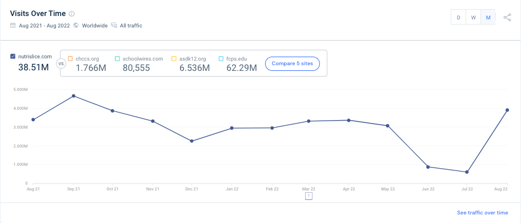The image size is (521, 223).
Task: Switch to daily view with D
Action: point(459,17)
